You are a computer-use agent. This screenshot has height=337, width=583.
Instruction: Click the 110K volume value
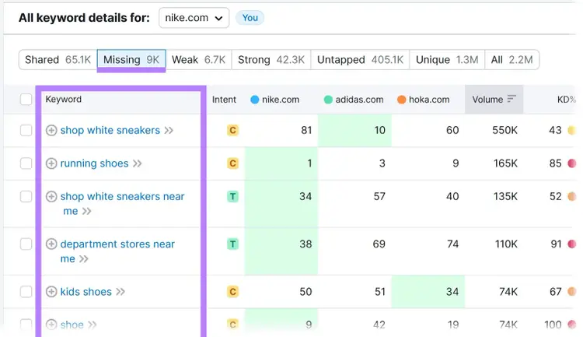pos(506,244)
